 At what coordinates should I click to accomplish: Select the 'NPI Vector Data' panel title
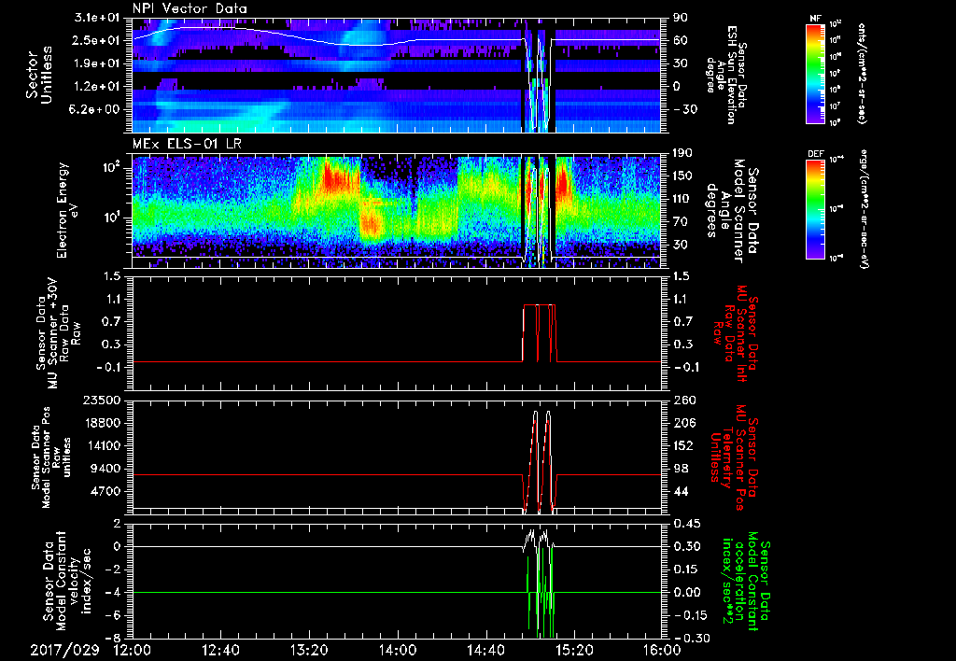[190, 8]
